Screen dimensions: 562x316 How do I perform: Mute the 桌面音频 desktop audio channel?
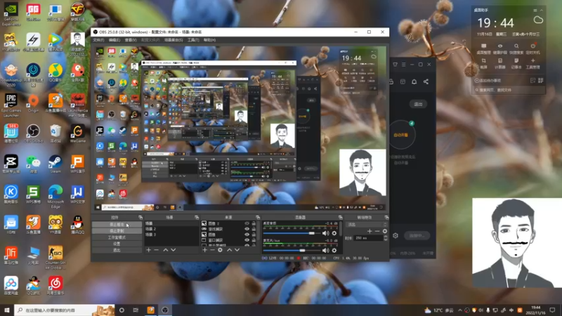pos(325,233)
